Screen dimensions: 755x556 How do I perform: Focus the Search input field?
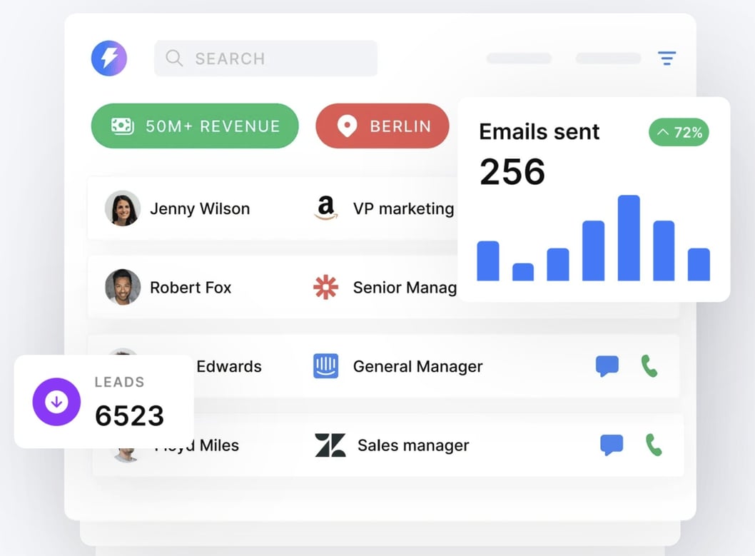click(x=265, y=59)
